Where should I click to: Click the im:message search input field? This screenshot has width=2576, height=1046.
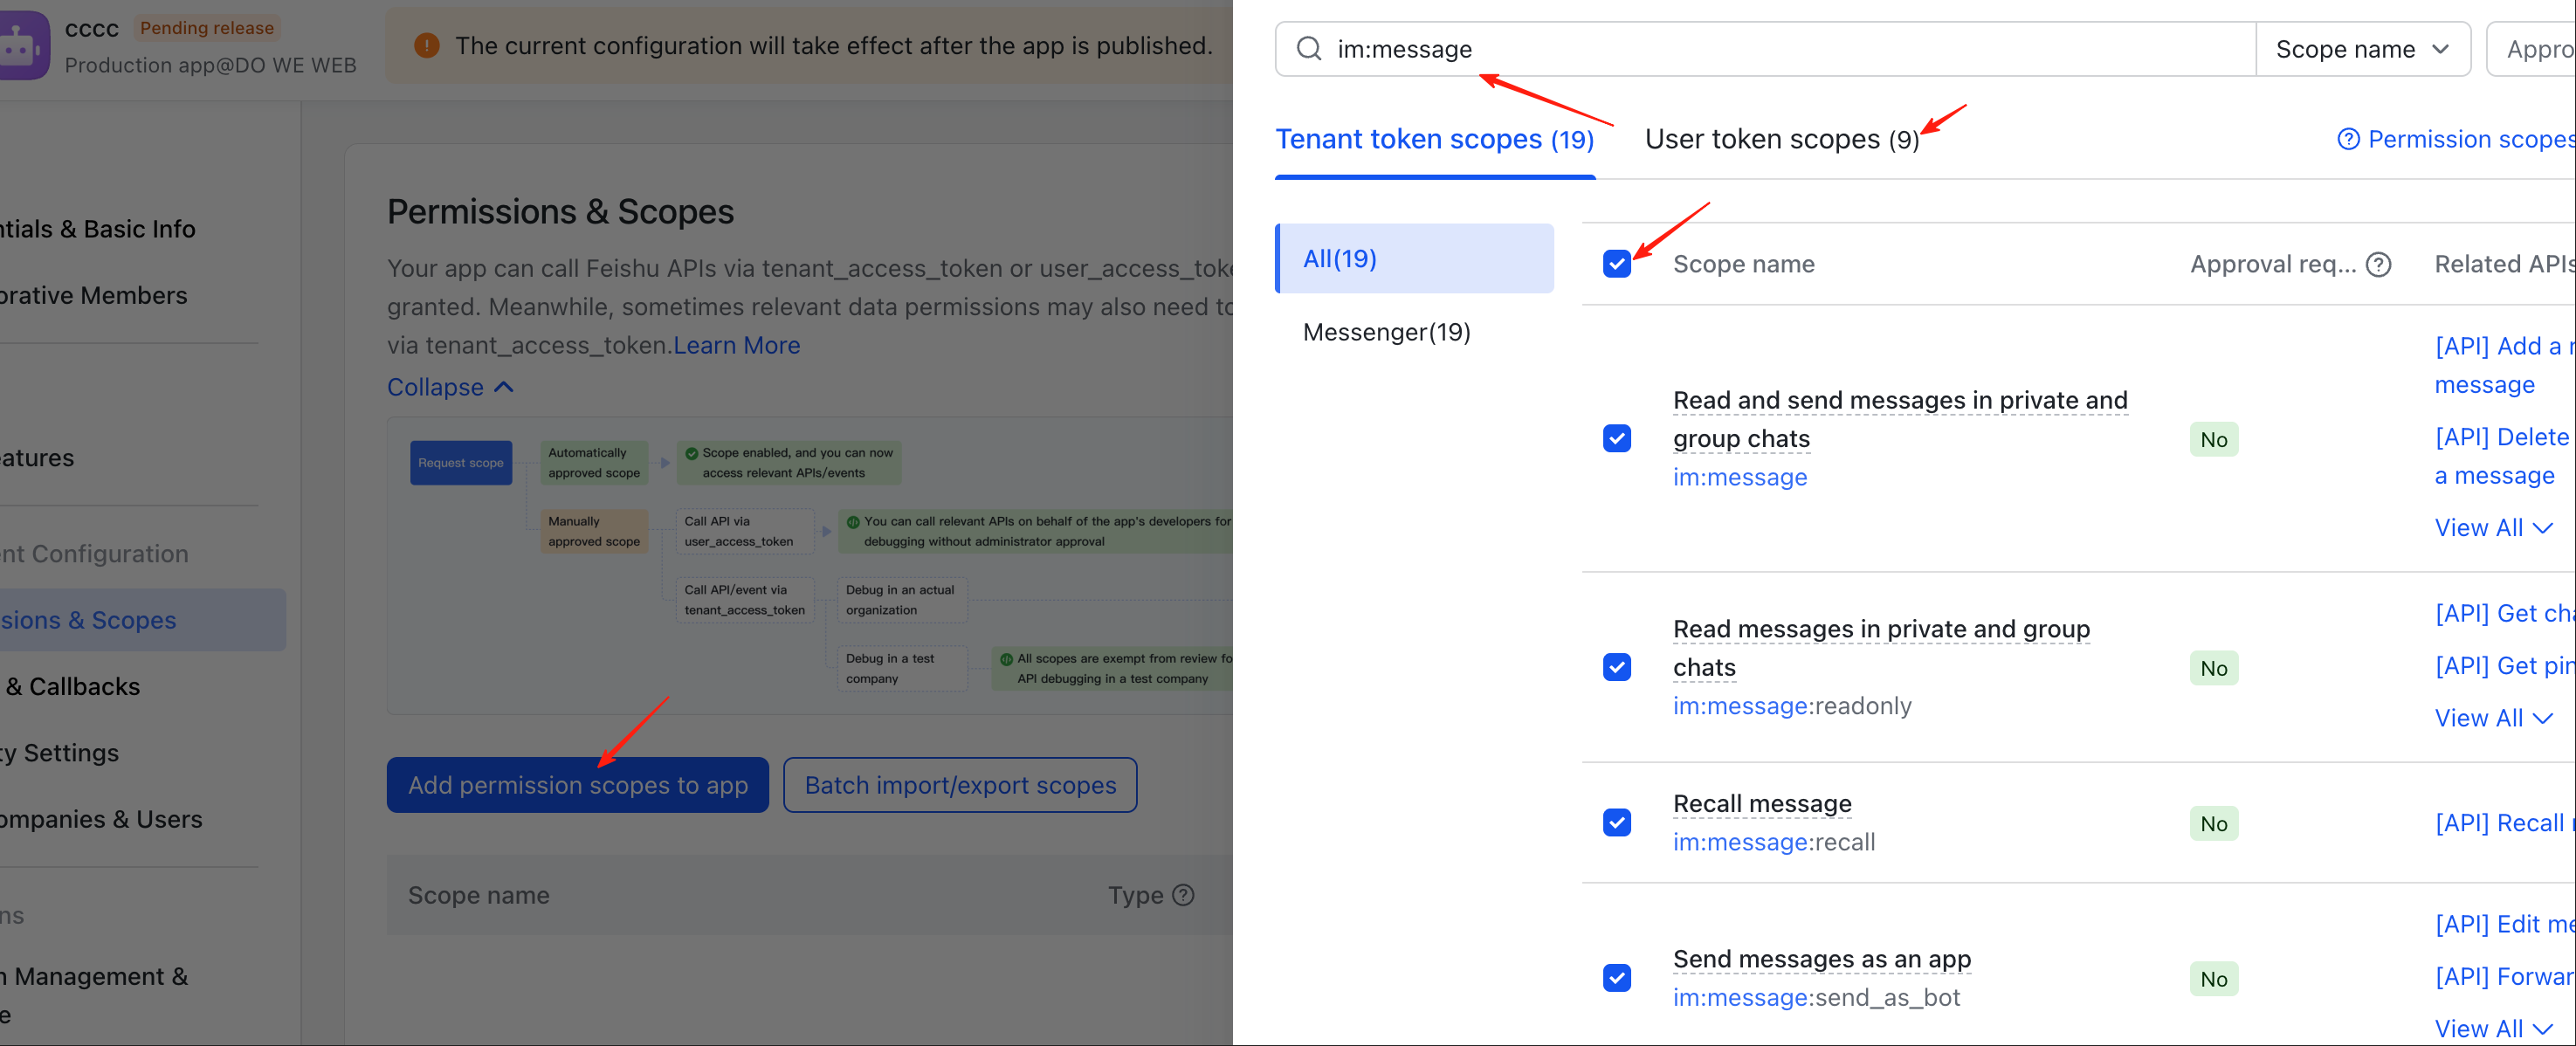tap(1500, 48)
